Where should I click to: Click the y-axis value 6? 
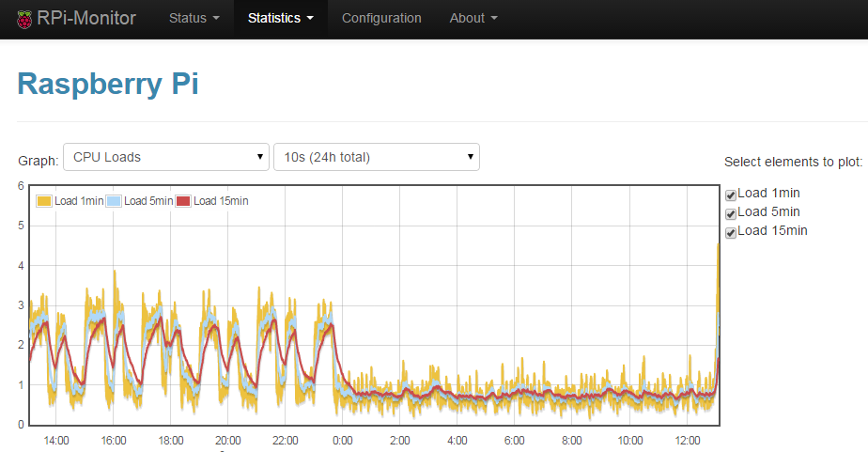21,186
